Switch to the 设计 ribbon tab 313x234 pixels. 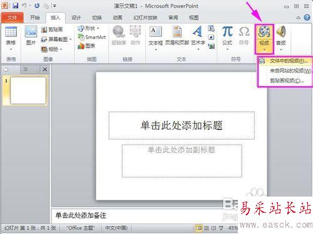(76, 17)
